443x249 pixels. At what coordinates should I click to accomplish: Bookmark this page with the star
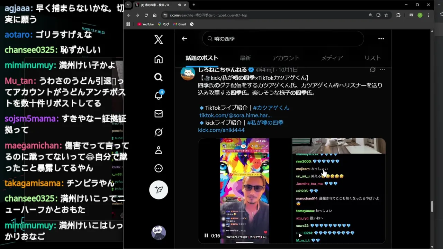coord(386,15)
